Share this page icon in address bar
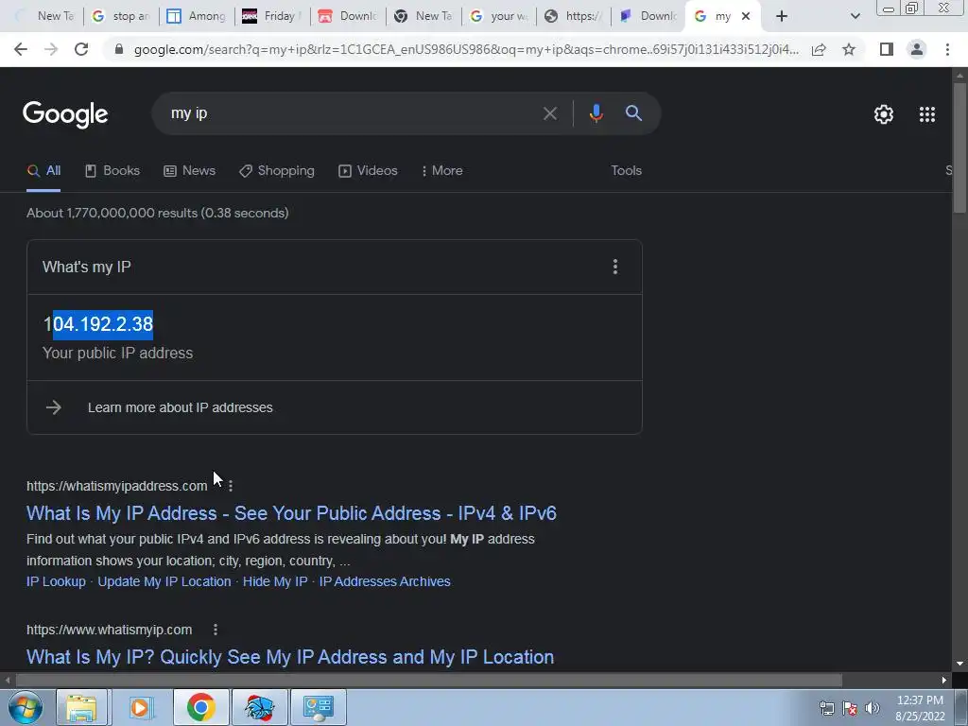Screen dimensions: 968x726 [x=819, y=49]
